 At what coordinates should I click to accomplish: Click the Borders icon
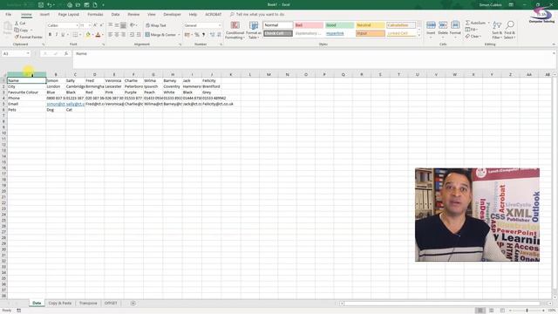[x=75, y=35]
